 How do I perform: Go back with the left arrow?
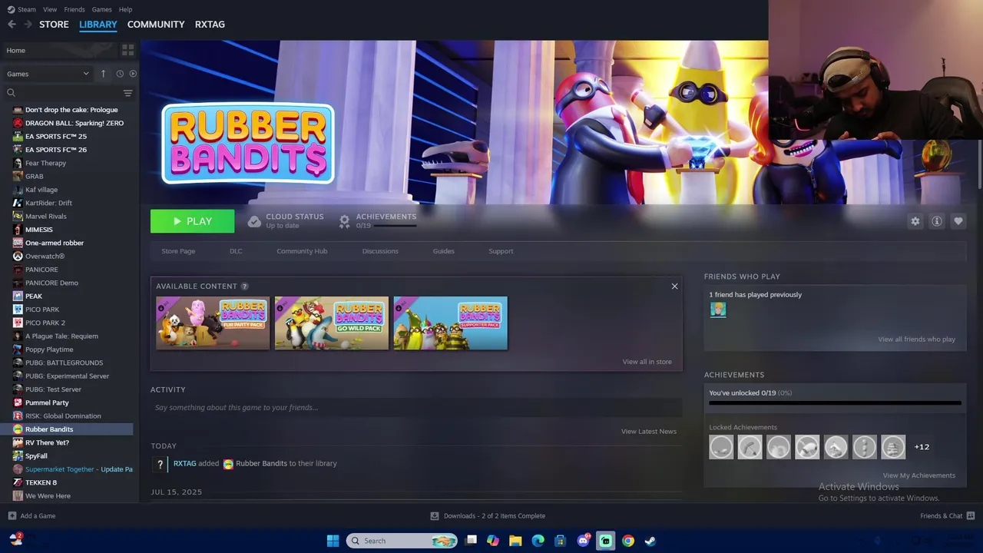point(12,25)
